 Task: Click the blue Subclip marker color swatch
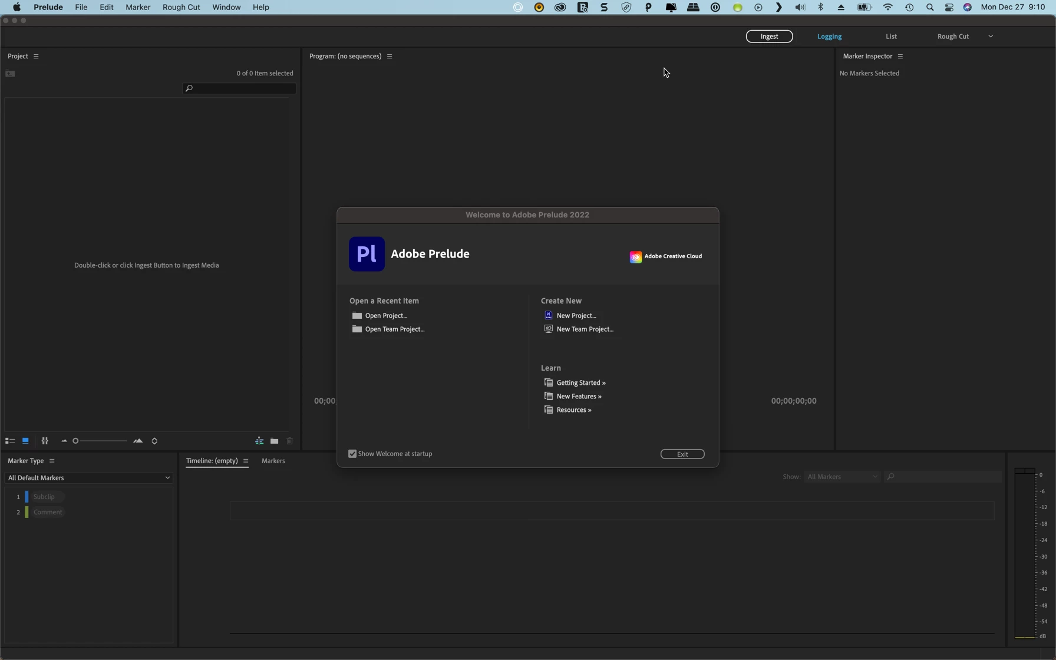(27, 497)
